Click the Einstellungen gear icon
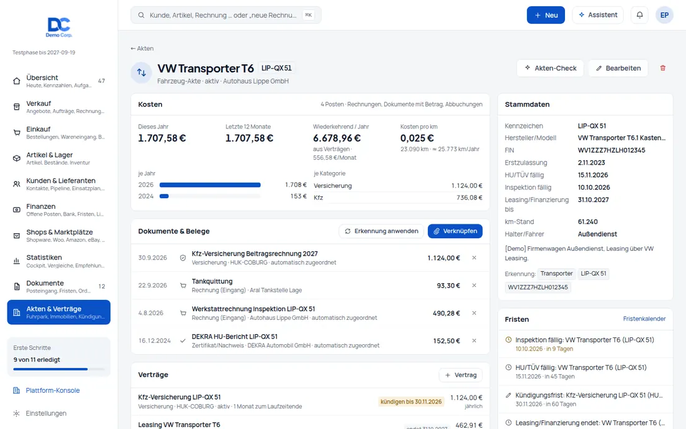 click(17, 413)
